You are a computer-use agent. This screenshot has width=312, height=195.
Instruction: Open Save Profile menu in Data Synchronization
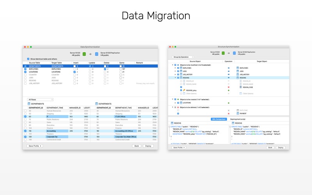tap(35, 146)
